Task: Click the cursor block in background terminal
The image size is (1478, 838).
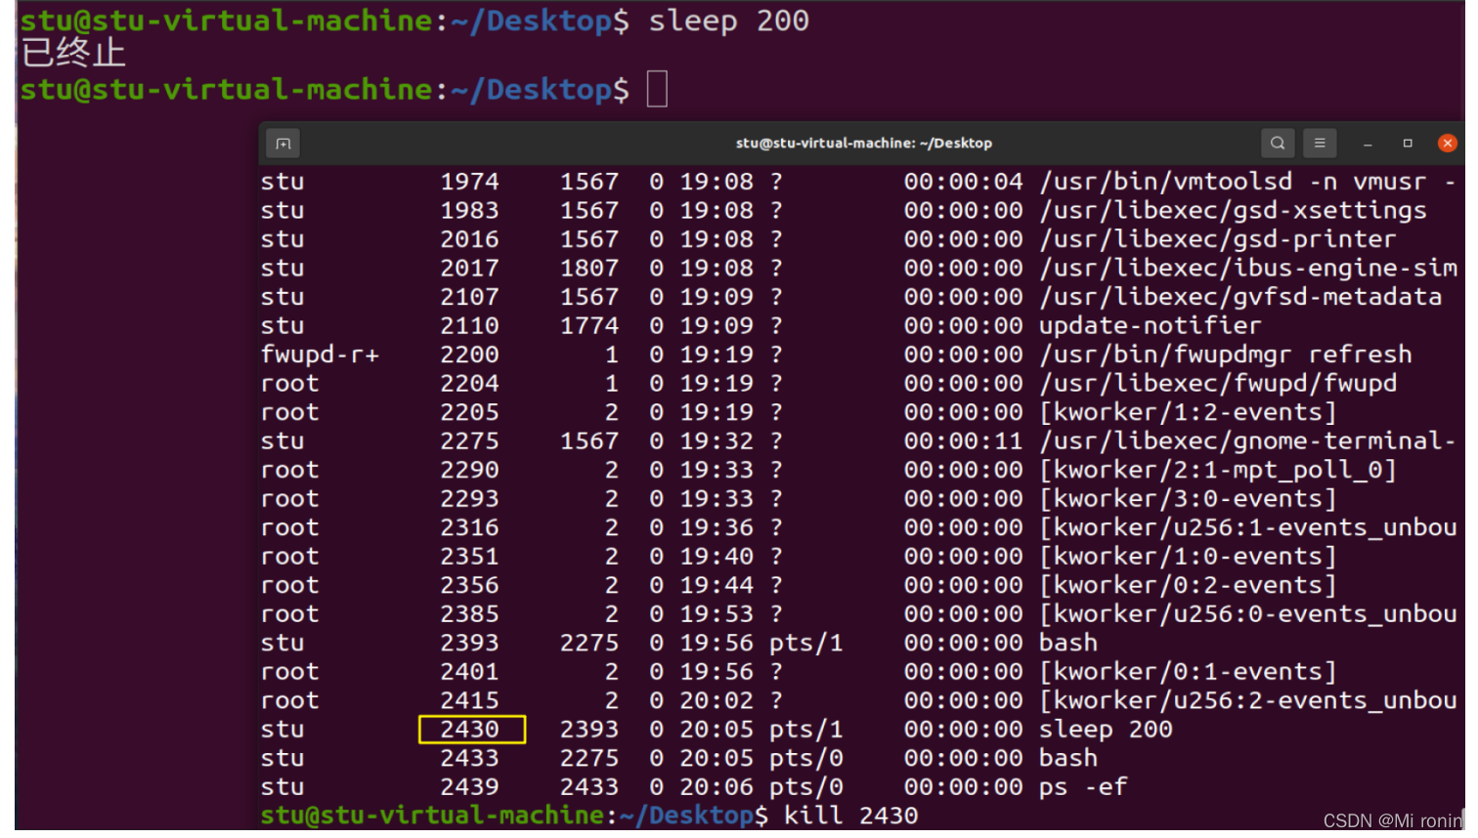Action: pyautogui.click(x=657, y=90)
